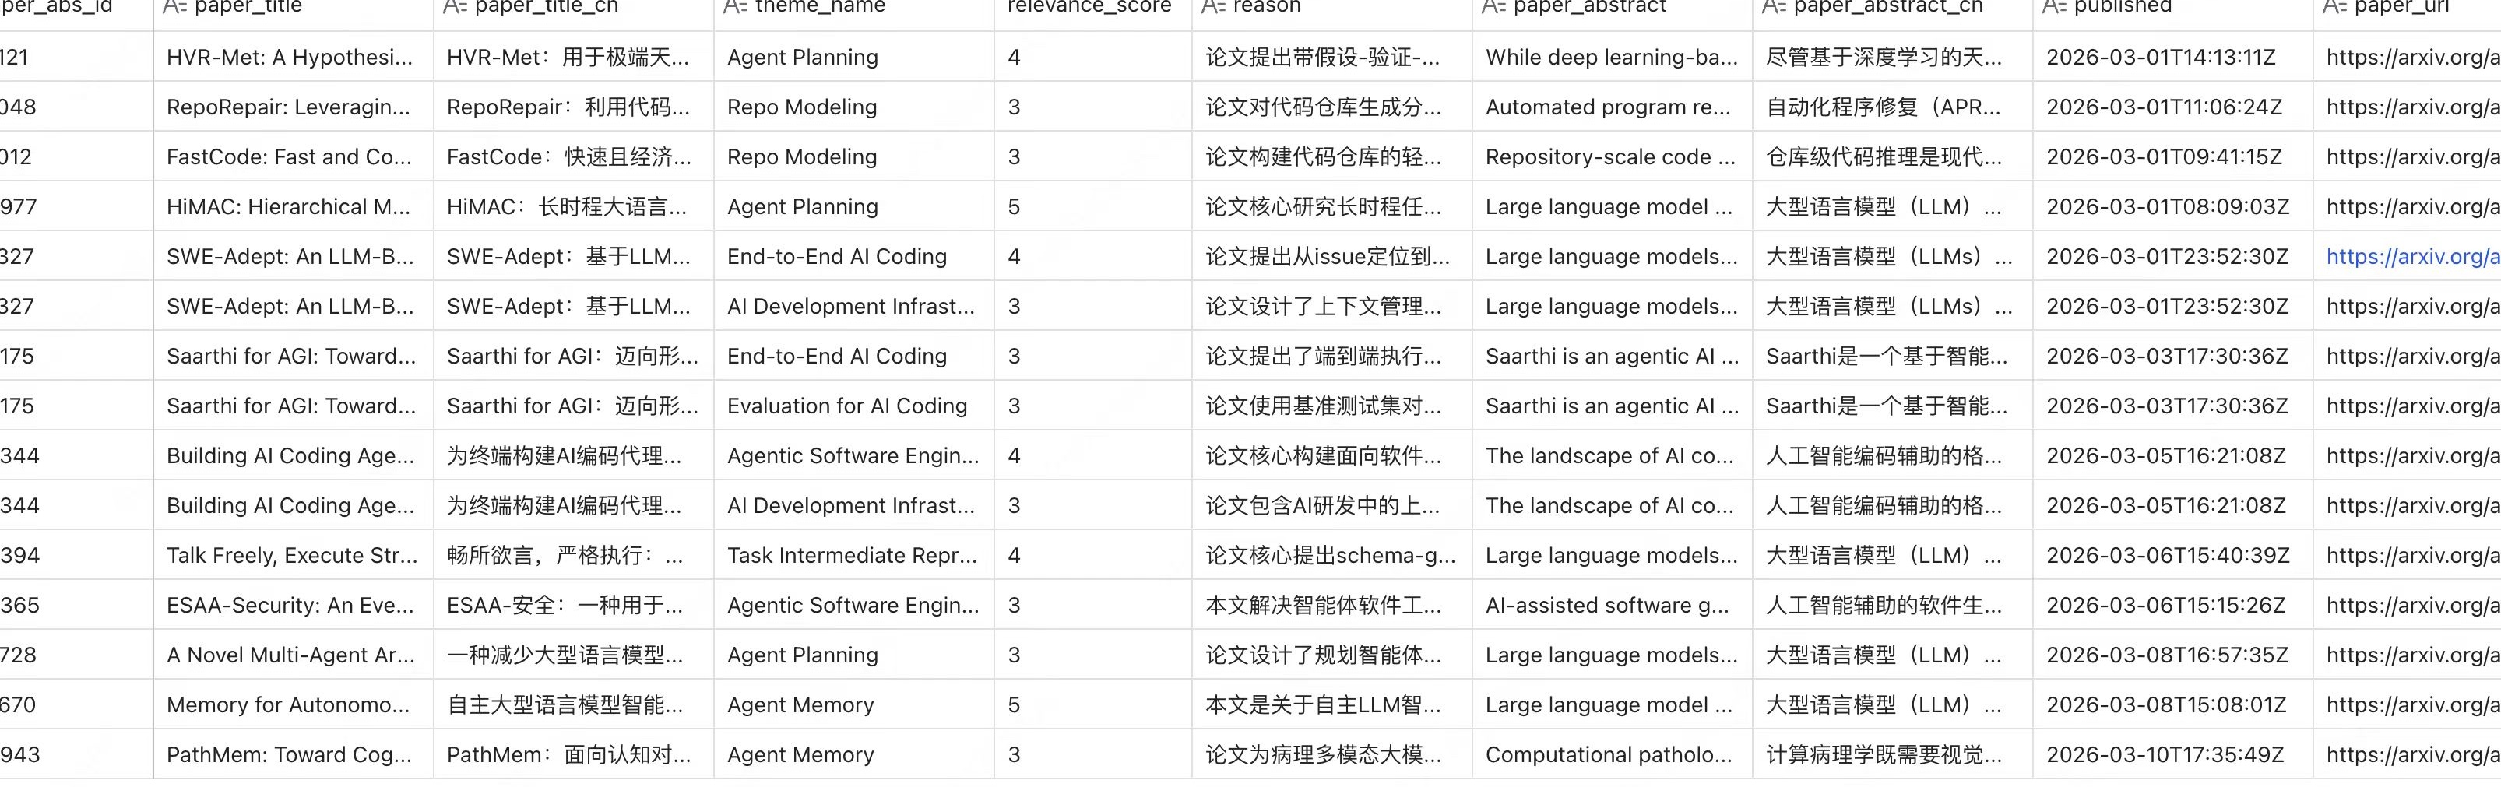Click the text-type icon beside the reason header
2501x787 pixels.
1212,7
